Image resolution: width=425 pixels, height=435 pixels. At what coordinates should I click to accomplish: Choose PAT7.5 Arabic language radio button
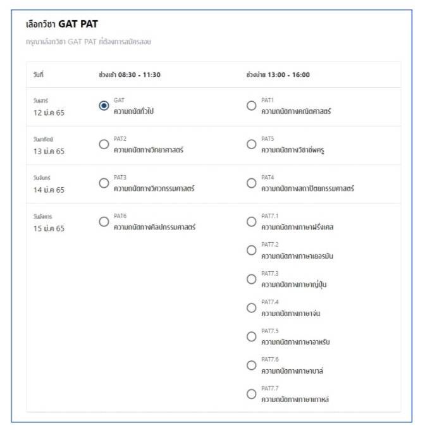click(x=252, y=336)
